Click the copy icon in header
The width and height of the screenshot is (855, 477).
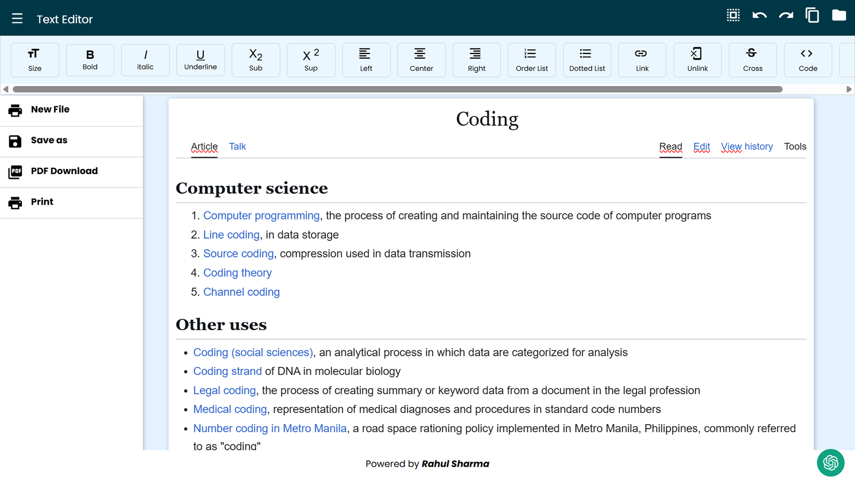coord(812,15)
